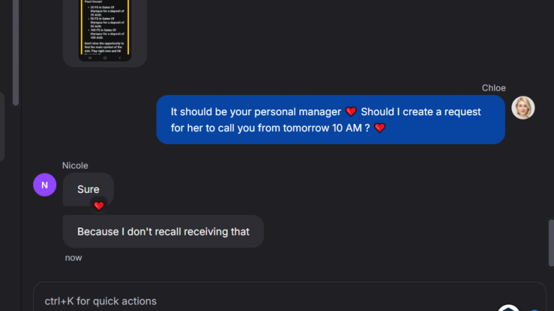Focus the "ctrl+K for quick actions" input
Screen dimensions: 554x311
(x=290, y=301)
